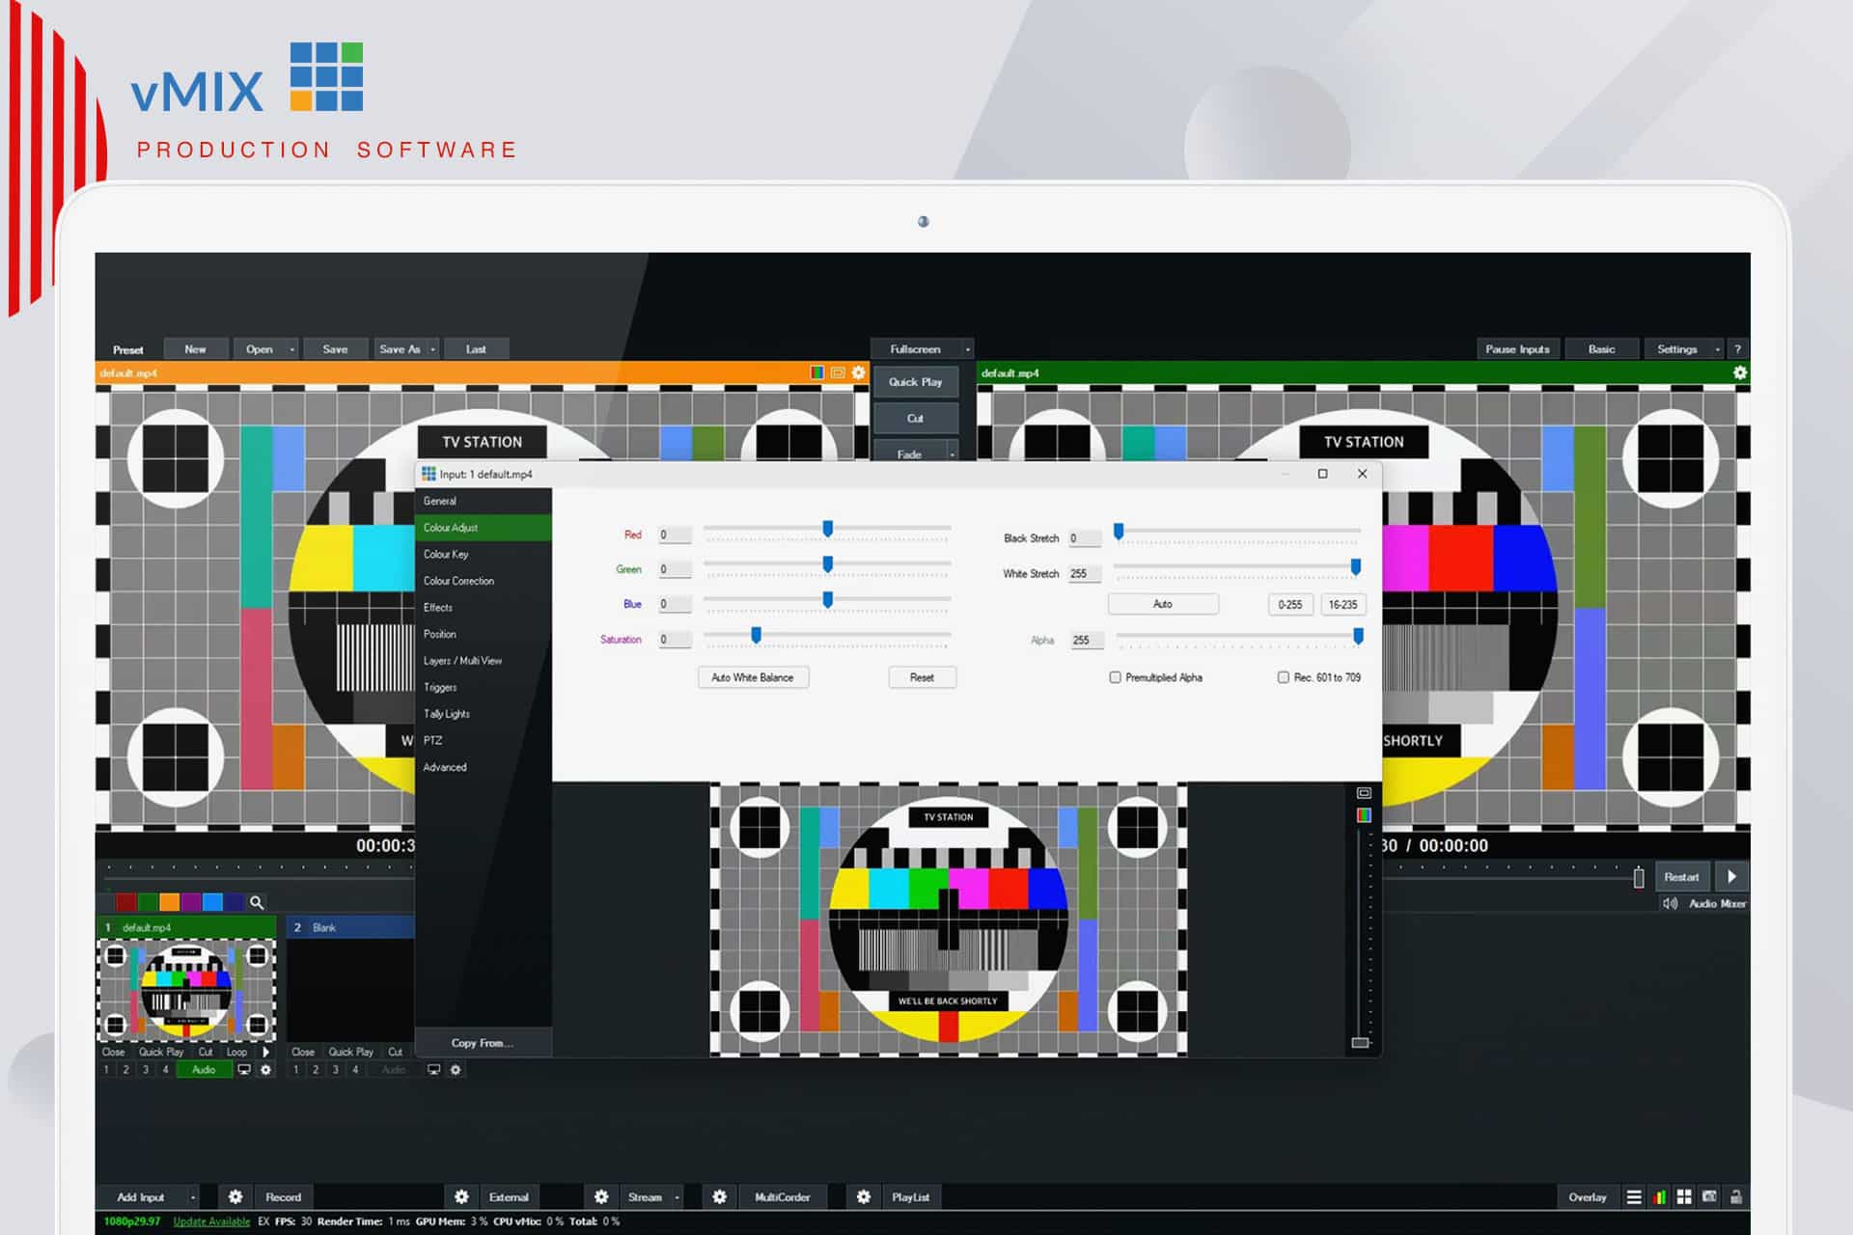
Task: Click the White Stretch value field
Action: point(1086,573)
